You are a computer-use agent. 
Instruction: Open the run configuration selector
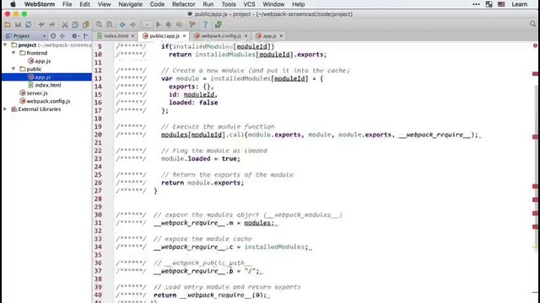pos(147,24)
